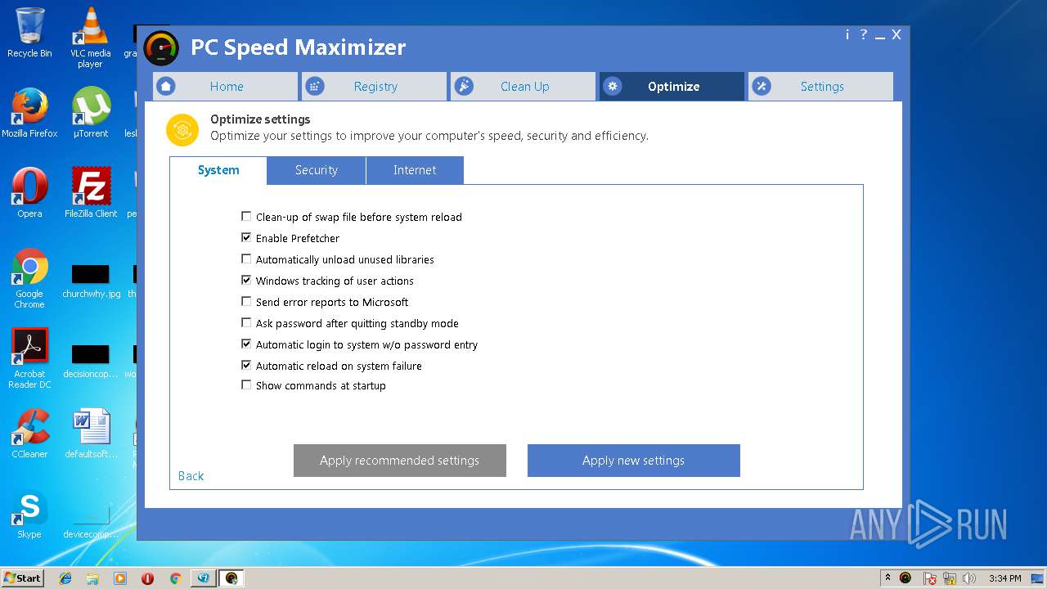Select the defaultsoft Word document icon

coord(90,434)
